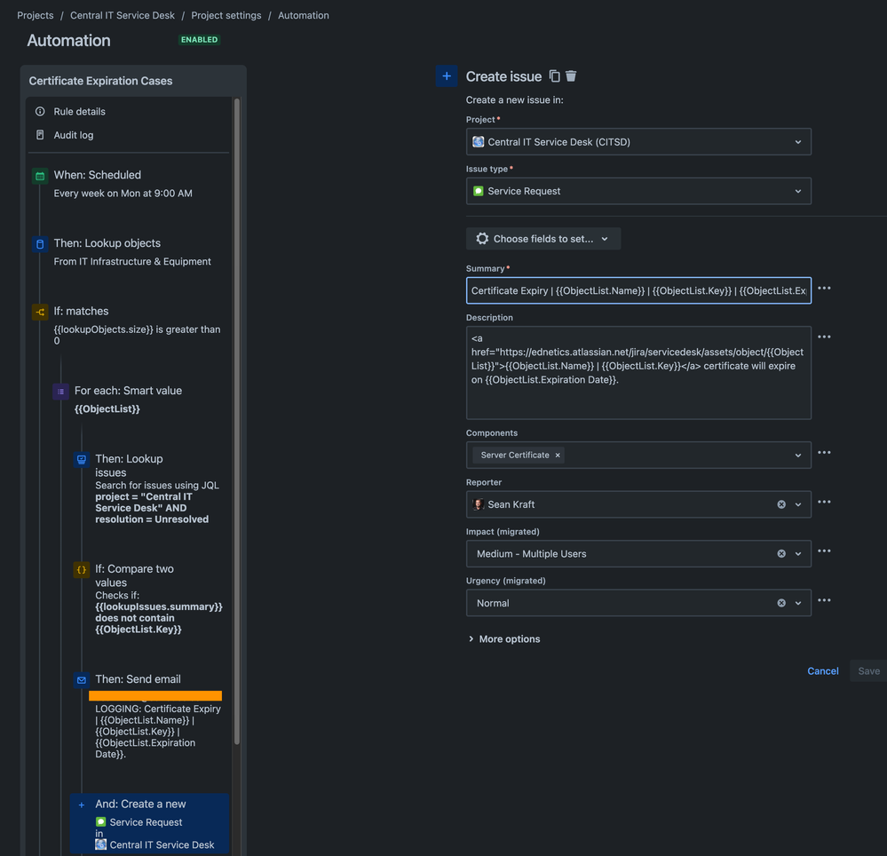Open Audit log in the sidebar
Viewport: 887px width, 856px height.
tap(74, 135)
